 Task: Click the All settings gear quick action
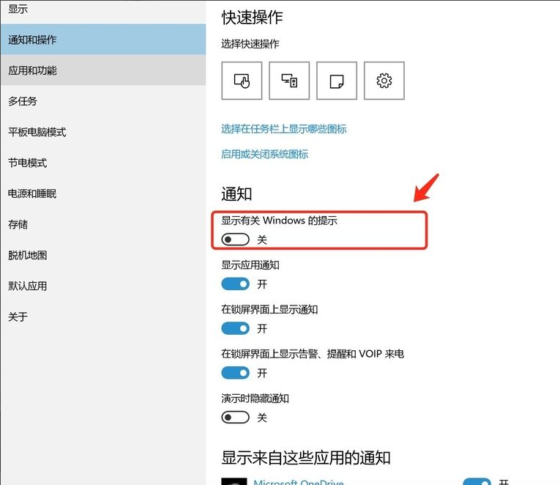(x=384, y=81)
